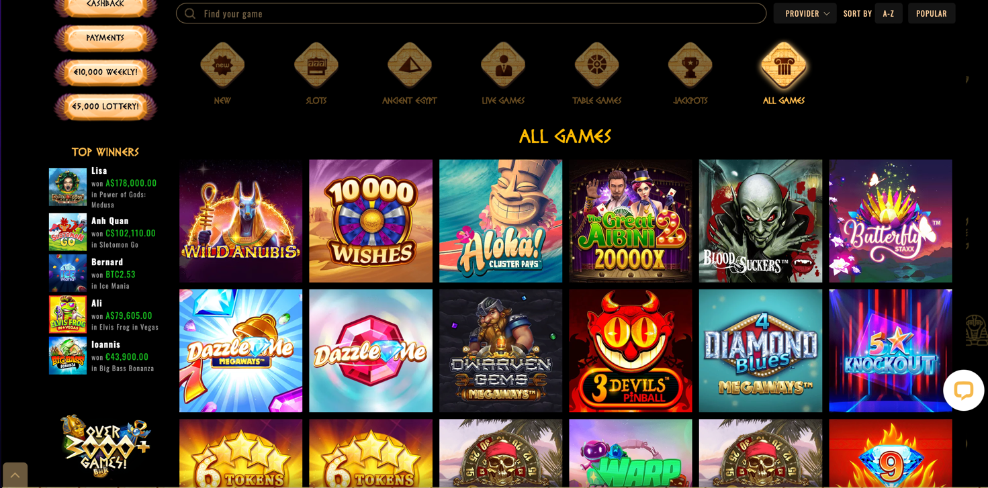Launch the Wild Anubis game

[240, 221]
